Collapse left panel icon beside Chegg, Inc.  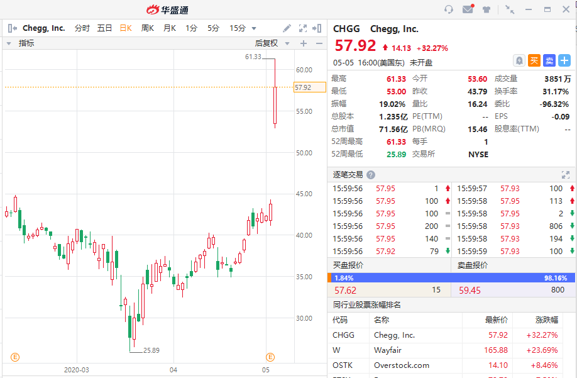(x=12, y=28)
